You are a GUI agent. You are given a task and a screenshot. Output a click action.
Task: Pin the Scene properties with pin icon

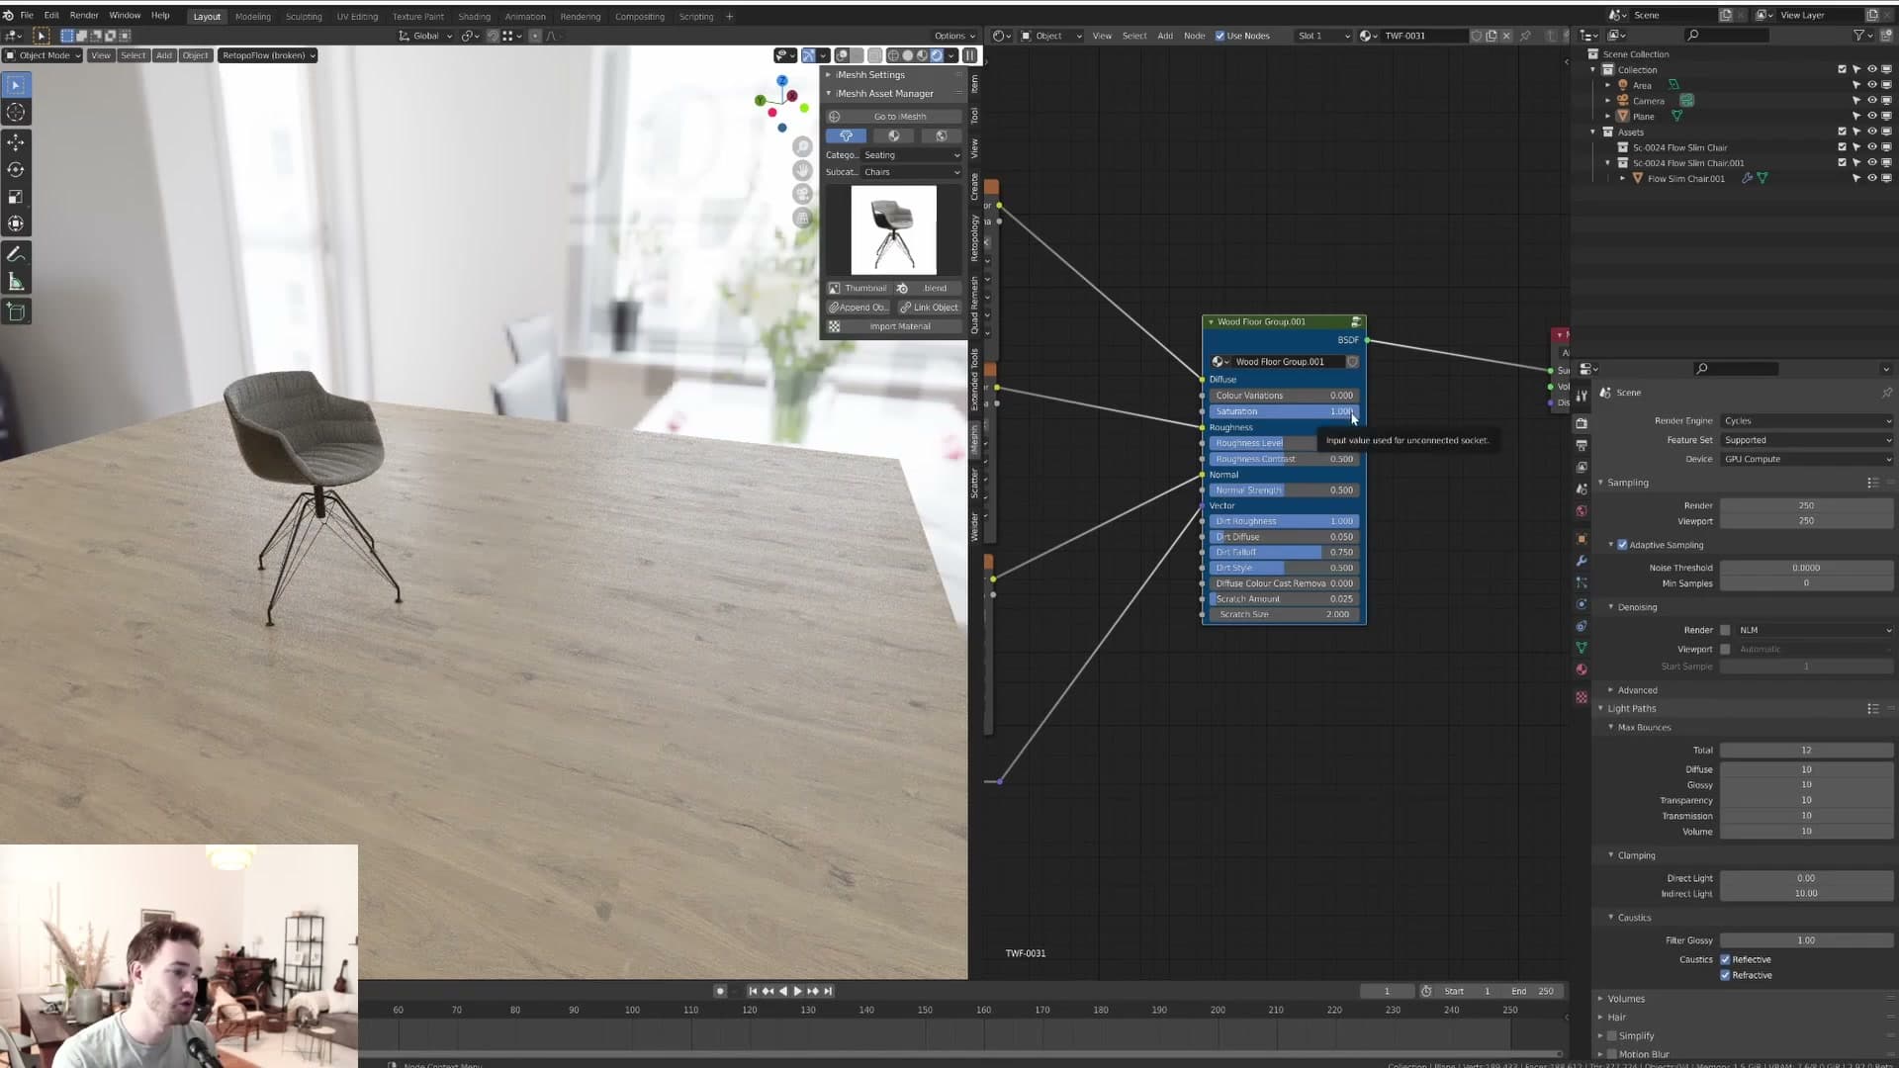pyautogui.click(x=1887, y=393)
